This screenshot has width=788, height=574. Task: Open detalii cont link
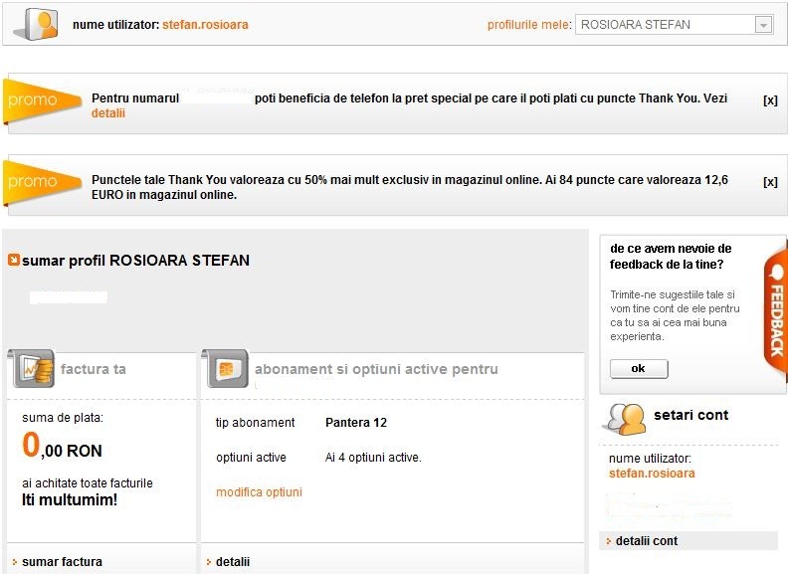pos(647,541)
